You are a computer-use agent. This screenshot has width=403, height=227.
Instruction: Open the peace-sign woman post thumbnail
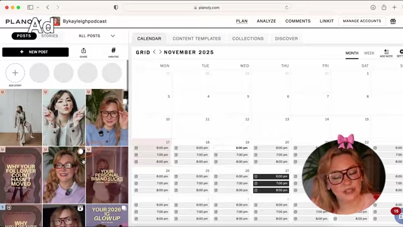tap(64, 117)
